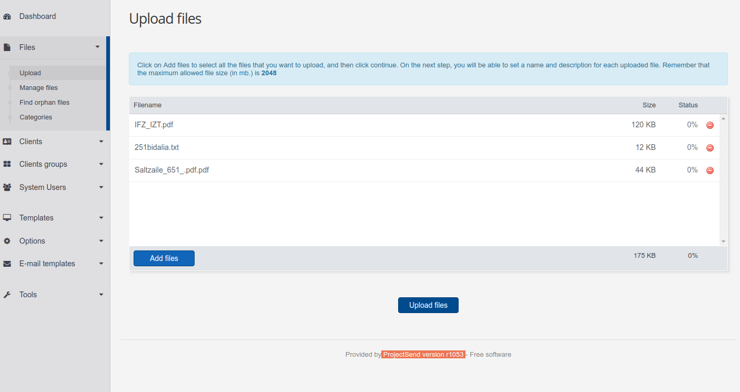Remove IFZ_IZT.pdf from the upload queue
The width and height of the screenshot is (740, 392).
tap(709, 125)
